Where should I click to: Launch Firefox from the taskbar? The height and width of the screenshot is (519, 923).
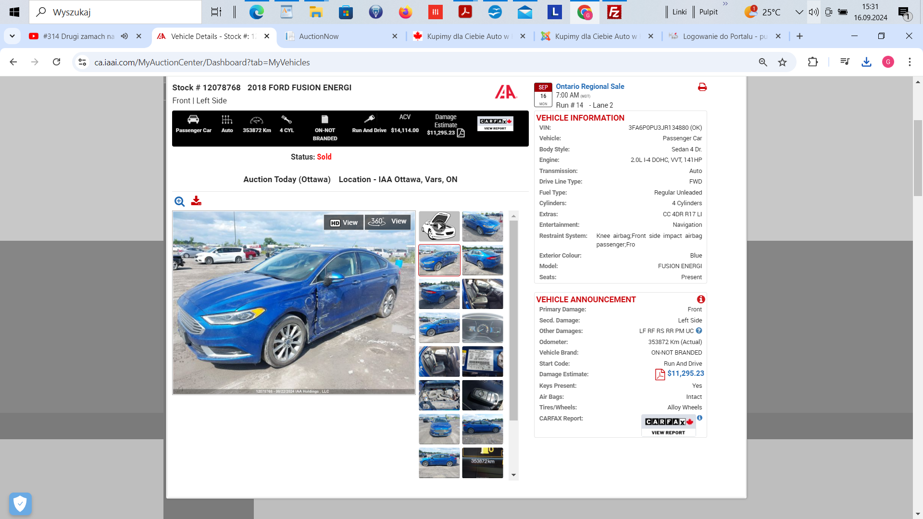405,12
